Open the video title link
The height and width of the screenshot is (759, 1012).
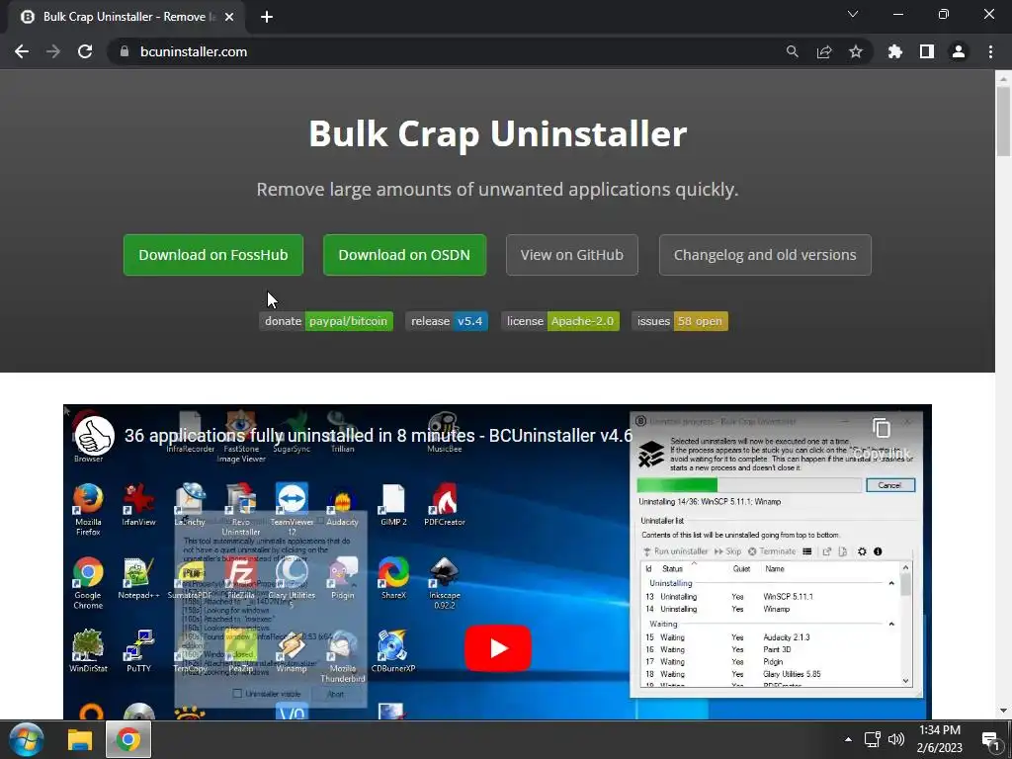378,436
